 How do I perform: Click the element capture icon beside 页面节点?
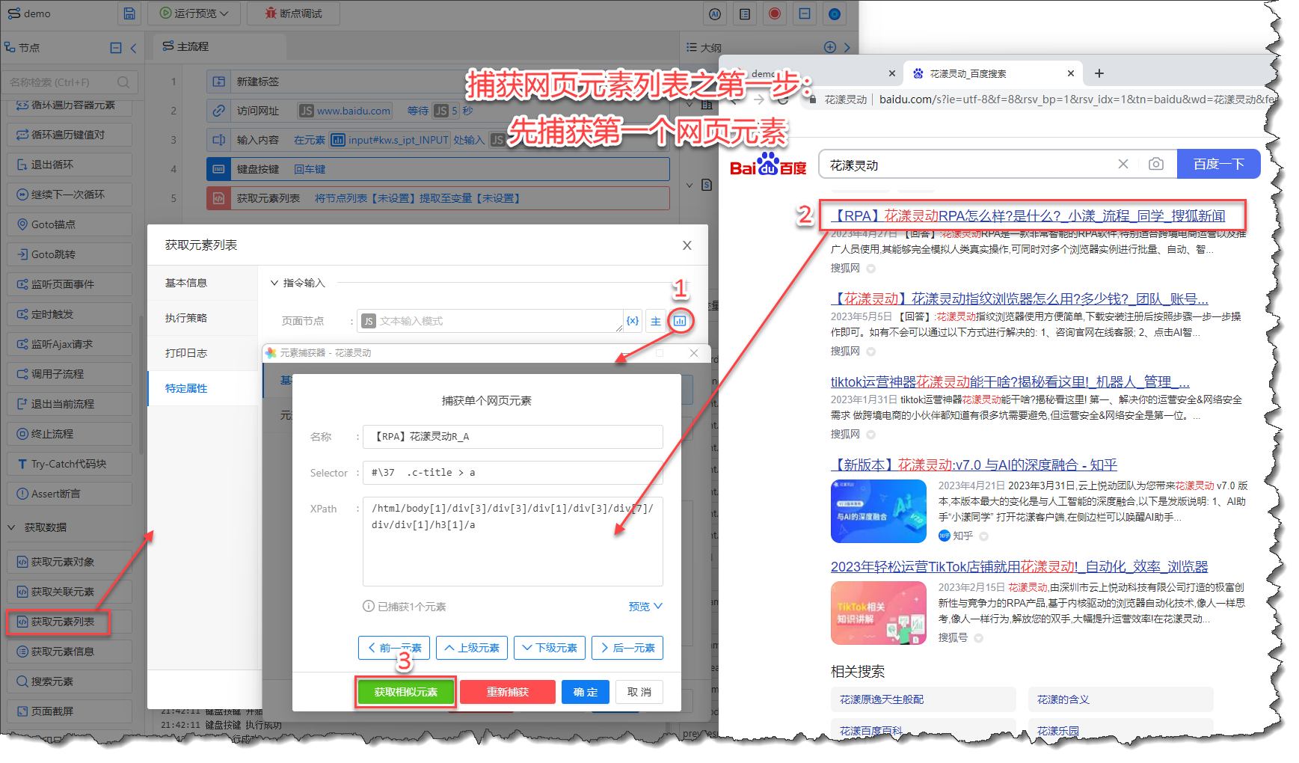click(x=680, y=321)
